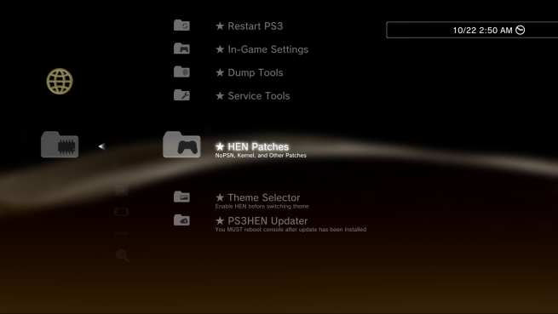Click the Restart PS3 folder icon
The width and height of the screenshot is (558, 314).
point(181,26)
